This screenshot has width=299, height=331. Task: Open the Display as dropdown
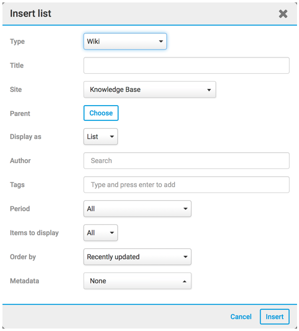pos(101,137)
